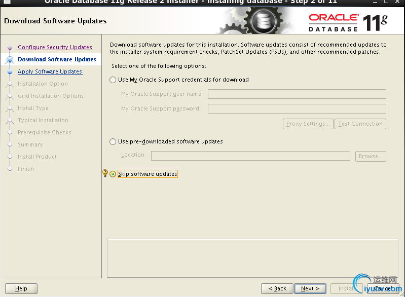Select Use pre-downloaded software updates option
The height and width of the screenshot is (297, 405).
113,141
